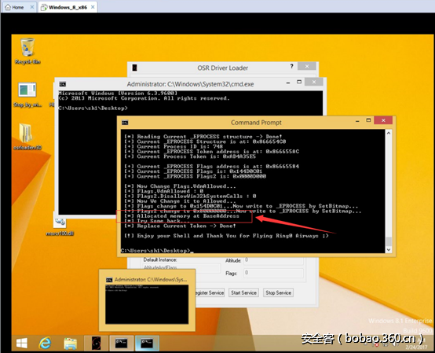Click the OSR Driver Loader help question mark

291,66
